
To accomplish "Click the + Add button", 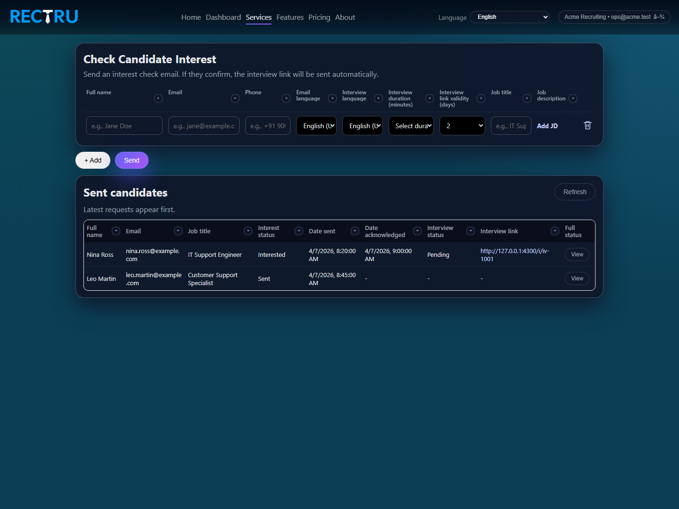I will click(x=92, y=160).
